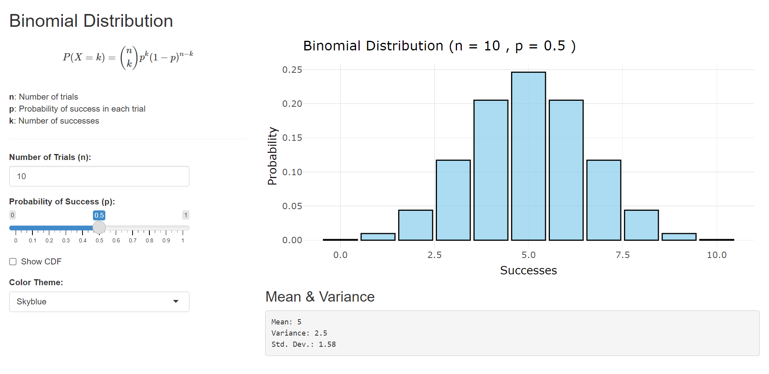Toggle the Show CDF checkbox
The height and width of the screenshot is (374, 769).
(13, 262)
